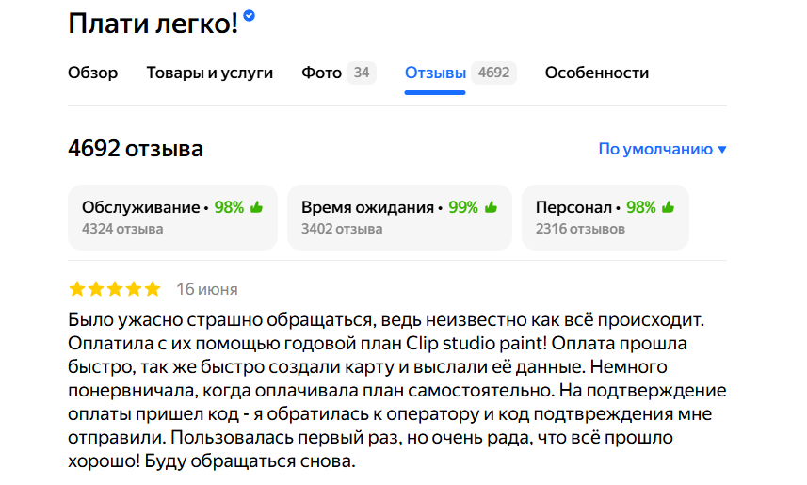807x485 pixels.
Task: Click the blue verified badge icon
Action: (x=250, y=16)
